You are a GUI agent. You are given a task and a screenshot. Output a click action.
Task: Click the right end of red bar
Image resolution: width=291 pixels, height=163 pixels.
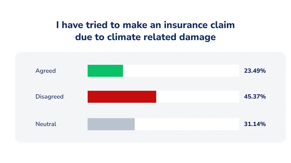point(155,96)
